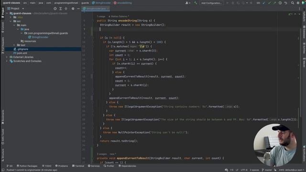Open the Dependencies tool window
Image resolution: width=306 pixels, height=172 pixels.
point(127,166)
